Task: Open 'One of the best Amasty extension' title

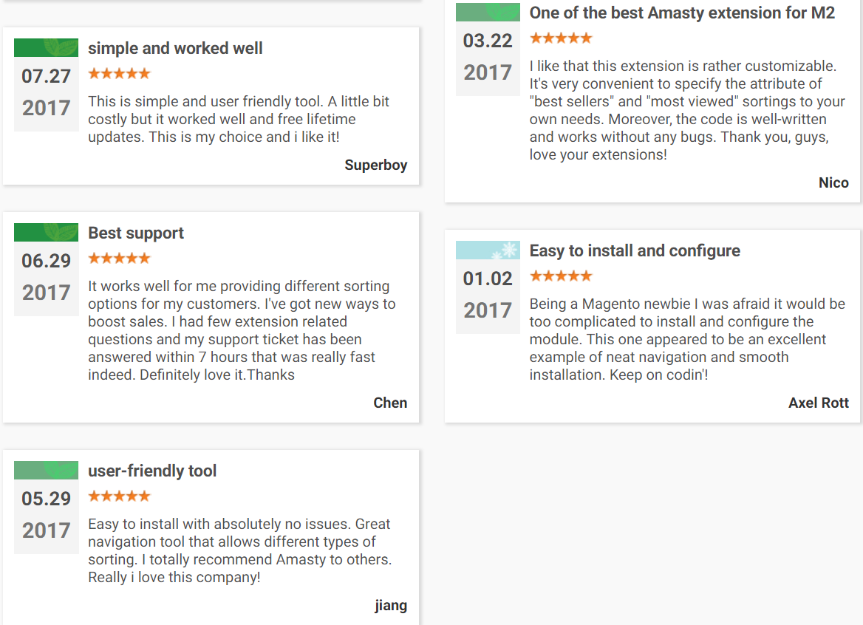Action: [x=682, y=13]
